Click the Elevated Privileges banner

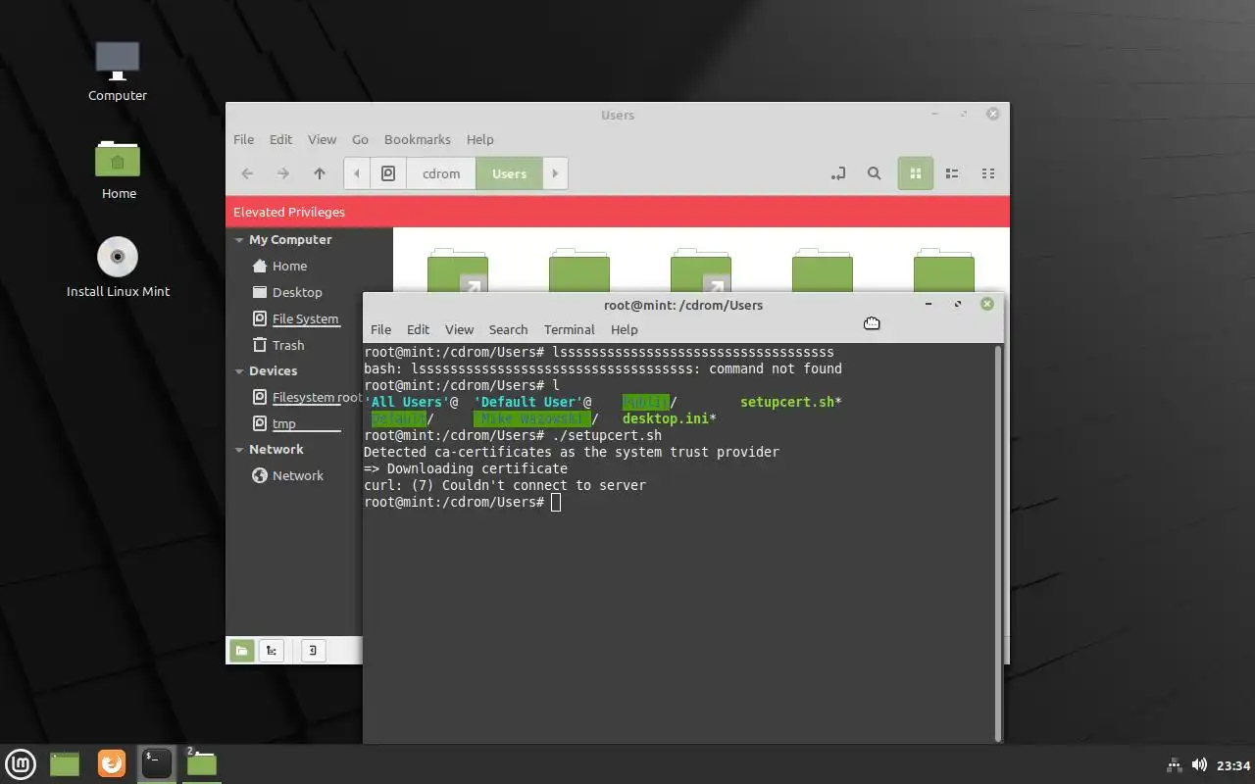coord(618,212)
